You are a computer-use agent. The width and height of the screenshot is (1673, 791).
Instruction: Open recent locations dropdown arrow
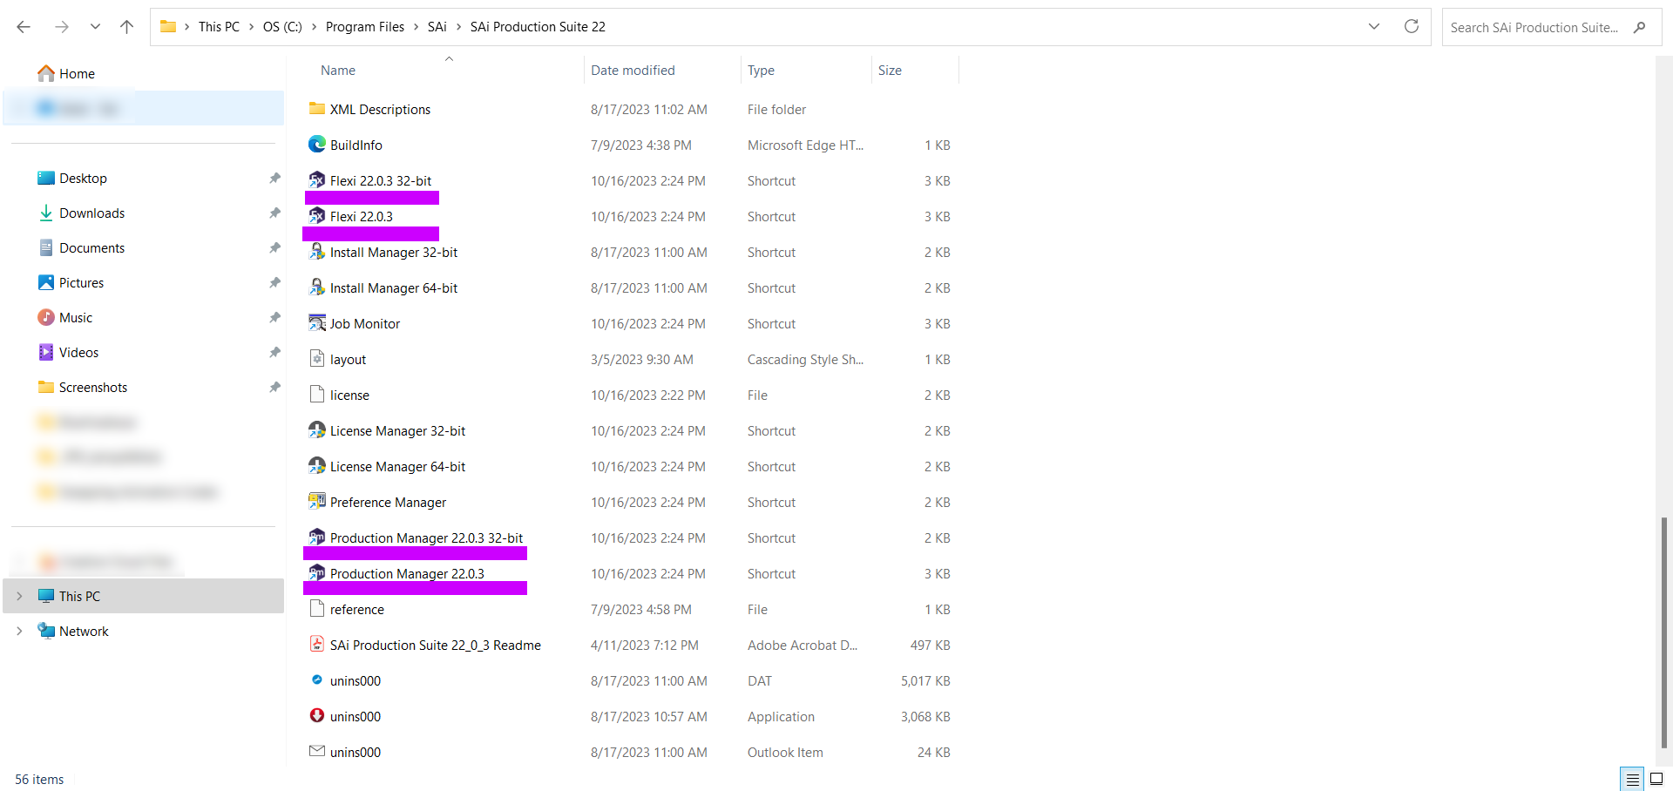pyautogui.click(x=95, y=27)
